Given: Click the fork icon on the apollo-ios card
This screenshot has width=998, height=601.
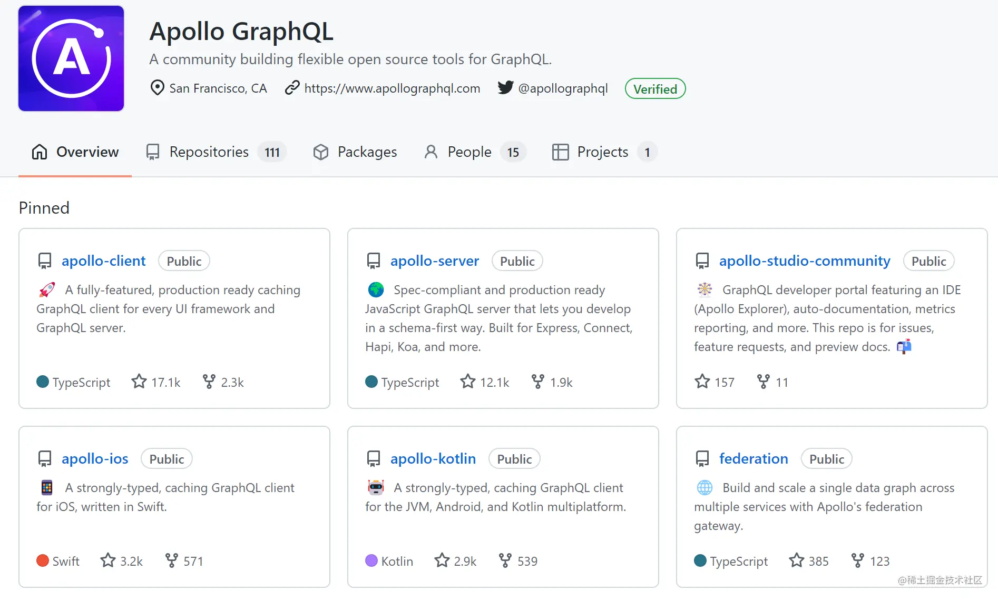Looking at the screenshot, I should (172, 560).
